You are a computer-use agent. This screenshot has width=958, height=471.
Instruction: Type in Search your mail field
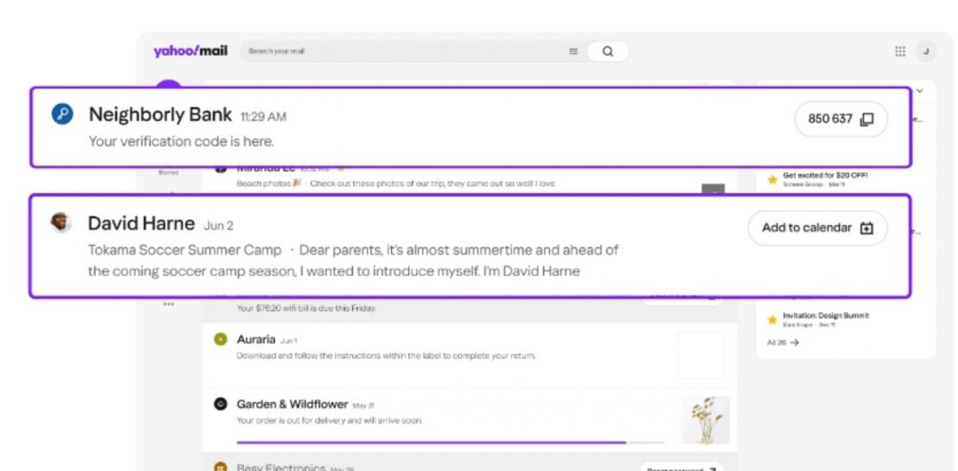399,51
